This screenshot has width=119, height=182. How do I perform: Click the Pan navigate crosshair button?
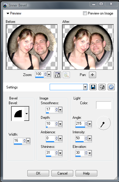(x=93, y=75)
